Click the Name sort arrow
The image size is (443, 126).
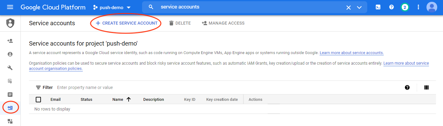(x=129, y=99)
